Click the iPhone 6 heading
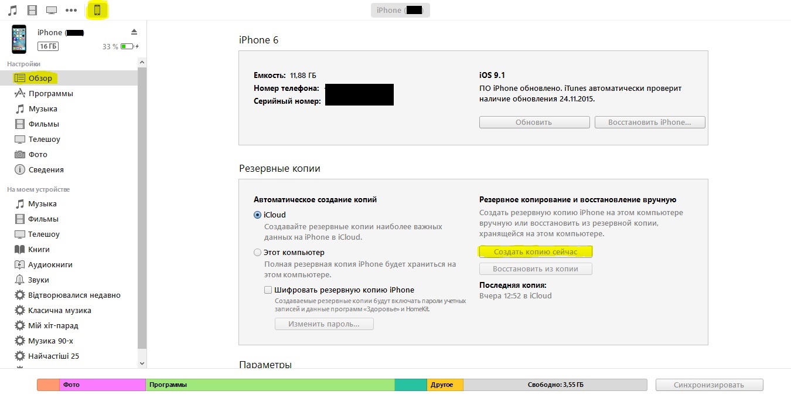Screen dimensions: 791x408 point(258,40)
